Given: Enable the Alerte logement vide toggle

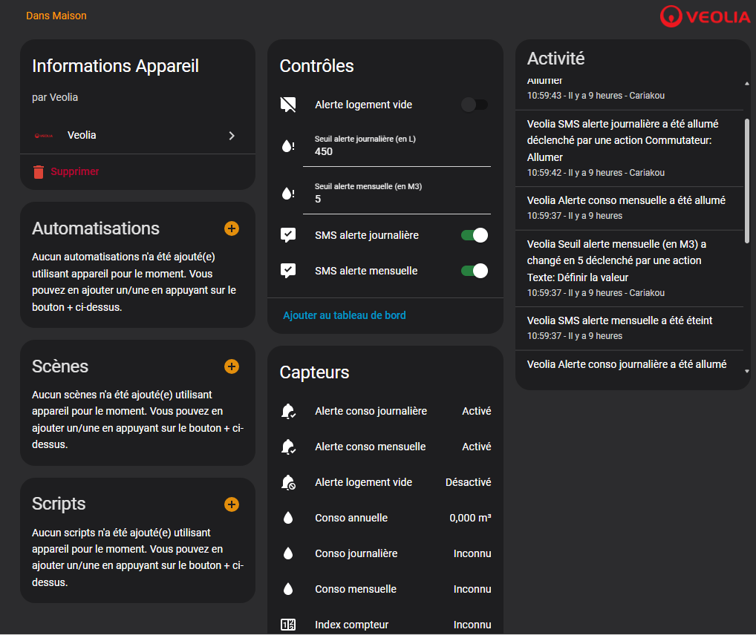Looking at the screenshot, I should pyautogui.click(x=474, y=105).
